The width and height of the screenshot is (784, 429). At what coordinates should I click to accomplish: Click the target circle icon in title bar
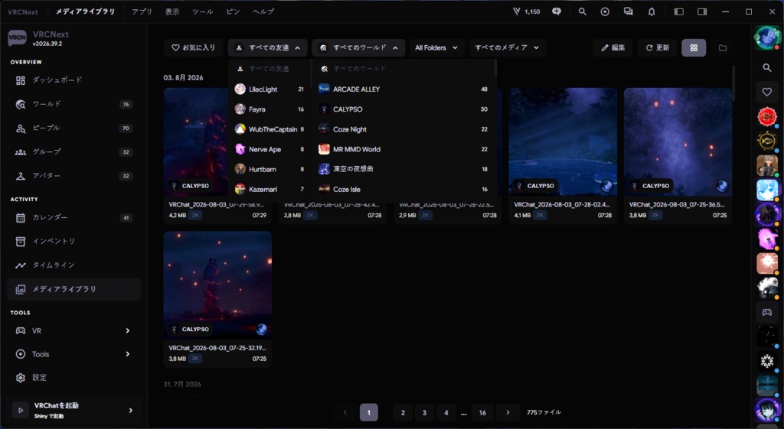point(605,11)
